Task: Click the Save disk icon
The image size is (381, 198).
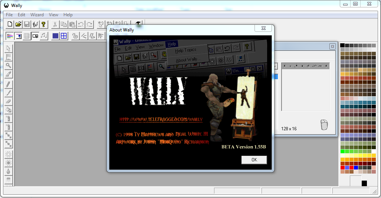Action: [27, 24]
